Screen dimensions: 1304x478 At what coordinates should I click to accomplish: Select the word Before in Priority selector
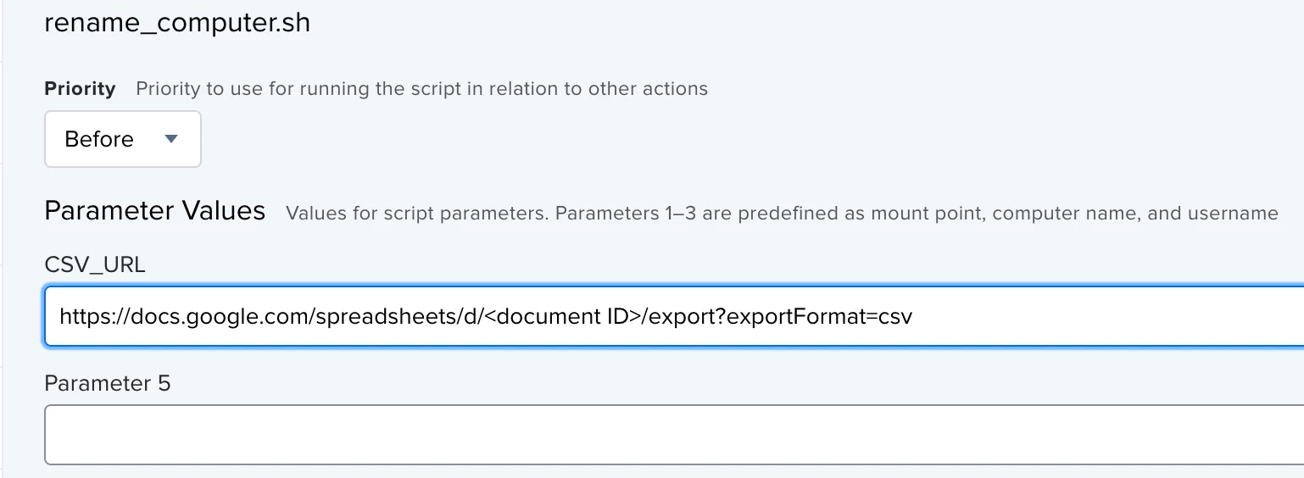point(99,139)
